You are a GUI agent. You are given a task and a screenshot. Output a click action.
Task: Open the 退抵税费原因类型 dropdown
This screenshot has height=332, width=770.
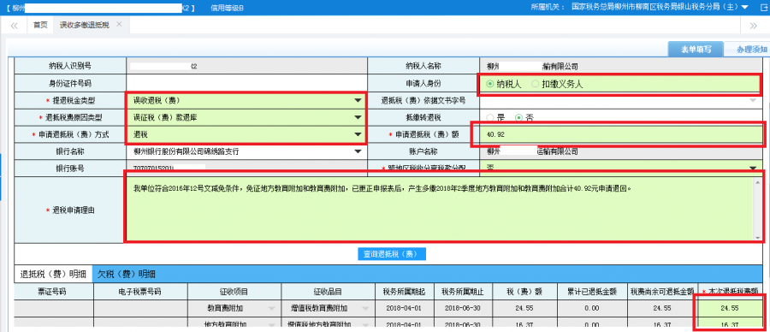pyautogui.click(x=358, y=117)
